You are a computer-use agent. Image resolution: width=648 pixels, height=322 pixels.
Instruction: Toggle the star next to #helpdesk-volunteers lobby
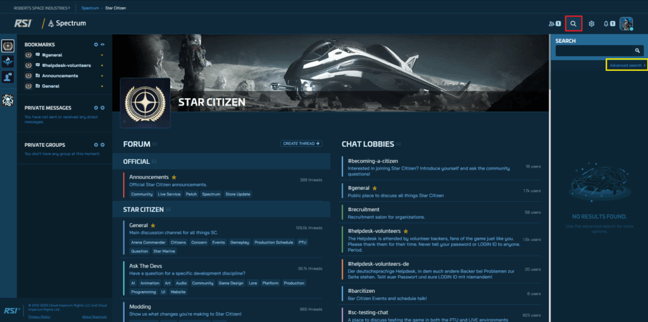[406, 231]
